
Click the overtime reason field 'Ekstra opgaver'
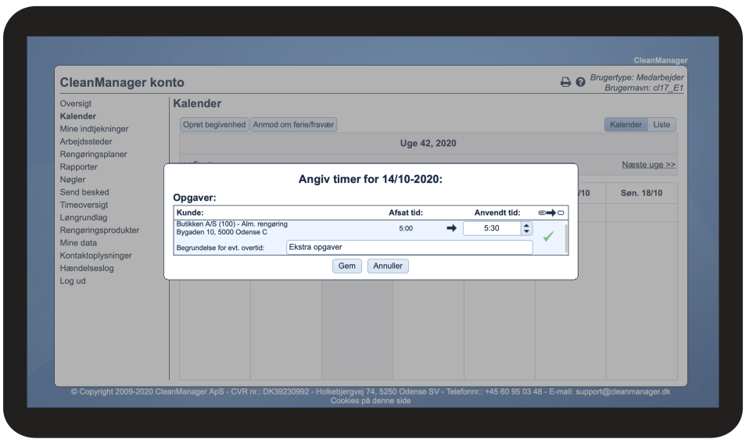[x=409, y=247]
